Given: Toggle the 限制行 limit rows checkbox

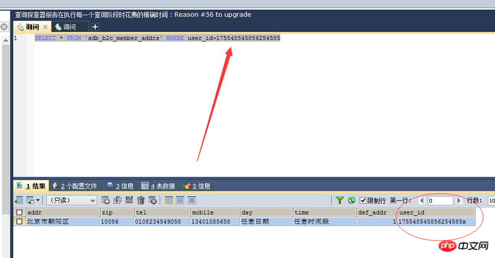Looking at the screenshot, I should [363, 201].
